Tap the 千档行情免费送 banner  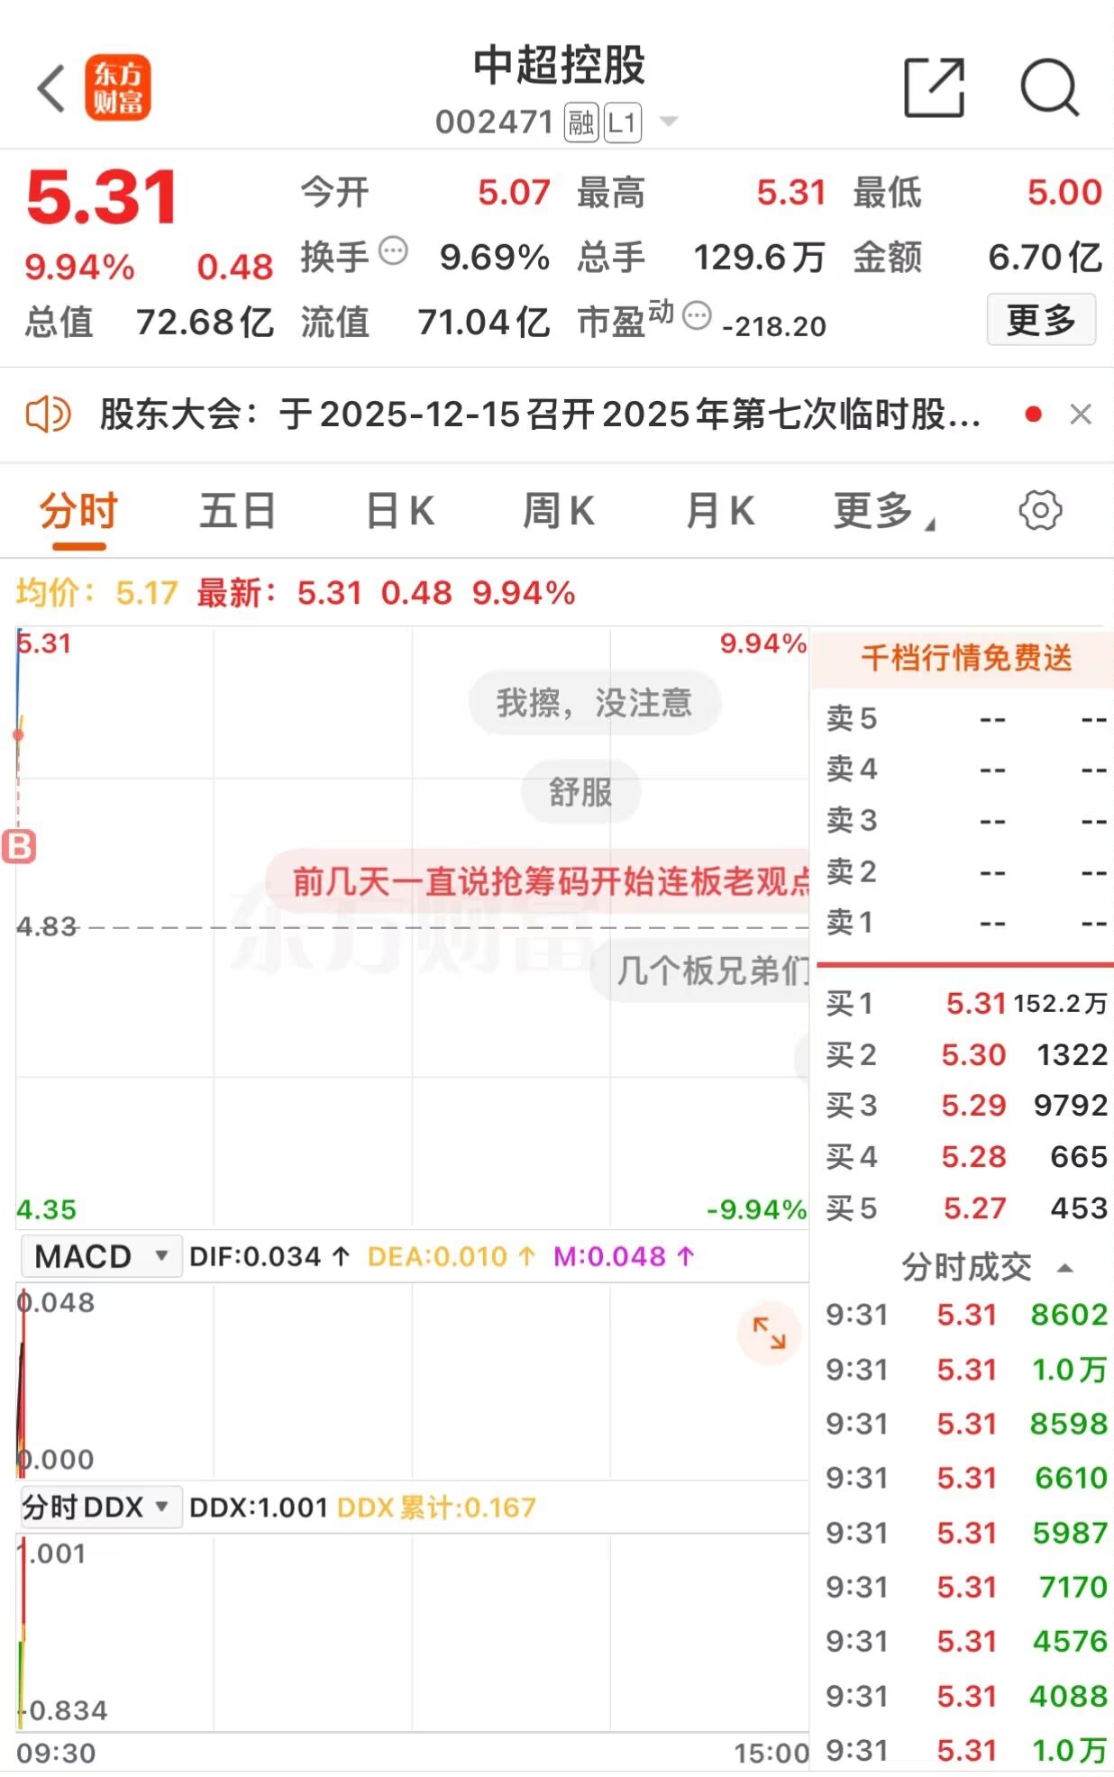[x=963, y=658]
